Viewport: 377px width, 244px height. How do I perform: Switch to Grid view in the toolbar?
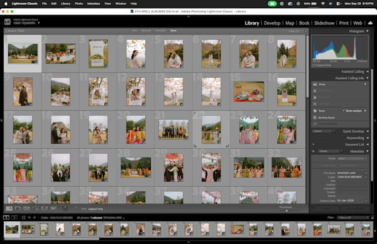pyautogui.click(x=9, y=209)
